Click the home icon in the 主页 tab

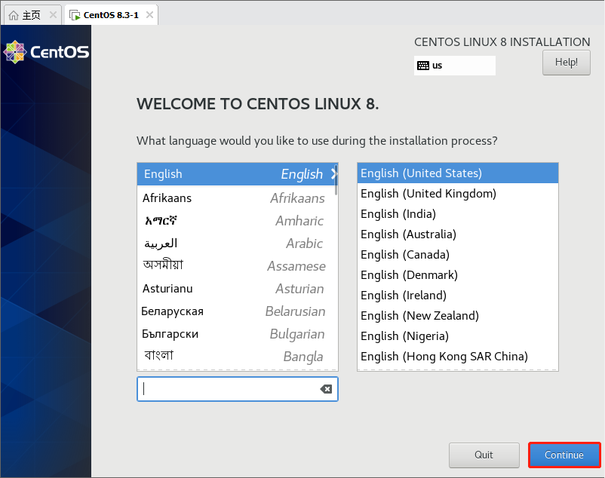click(14, 15)
